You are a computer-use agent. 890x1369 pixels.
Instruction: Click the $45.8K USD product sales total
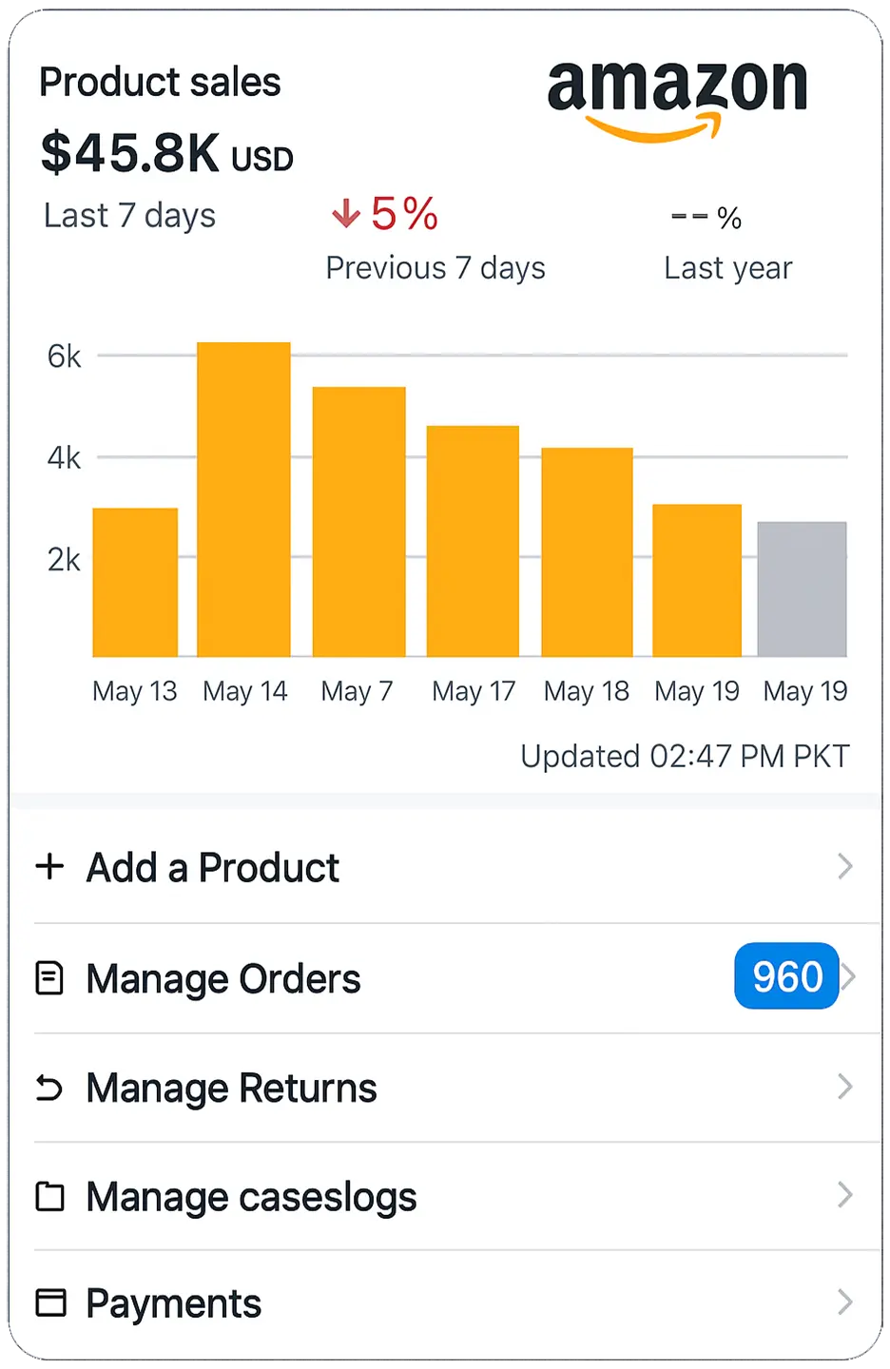166,153
